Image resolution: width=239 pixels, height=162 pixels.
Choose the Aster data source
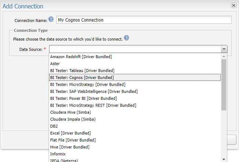[135, 64]
